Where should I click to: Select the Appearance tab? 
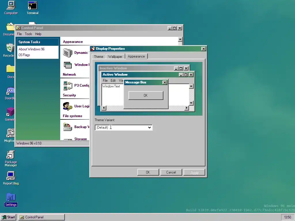click(x=136, y=56)
